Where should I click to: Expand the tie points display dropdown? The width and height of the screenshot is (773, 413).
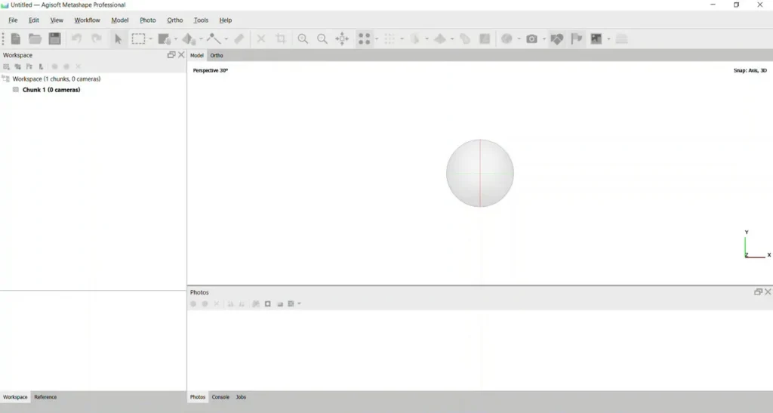(x=377, y=39)
